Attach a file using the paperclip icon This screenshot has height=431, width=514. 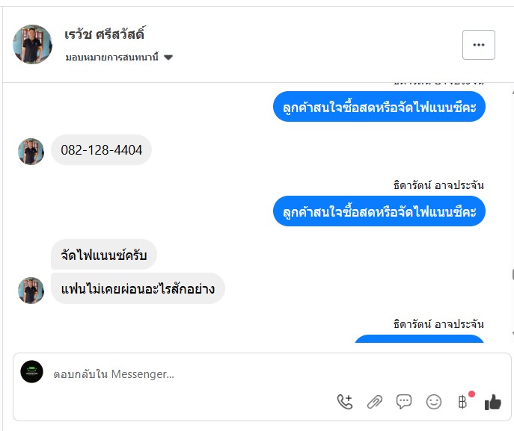coord(375,402)
